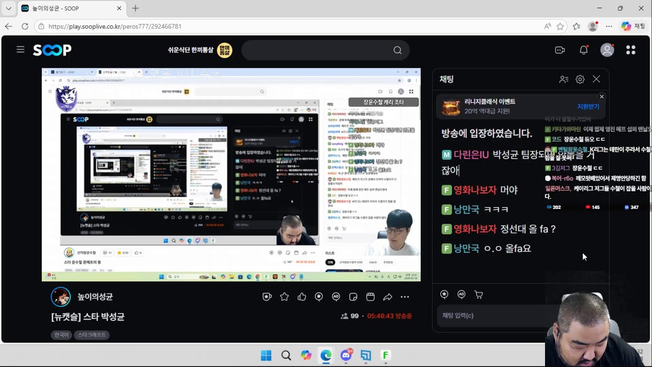The image size is (652, 367).
Task: Click chat username 다린은IU
Action: click(471, 154)
